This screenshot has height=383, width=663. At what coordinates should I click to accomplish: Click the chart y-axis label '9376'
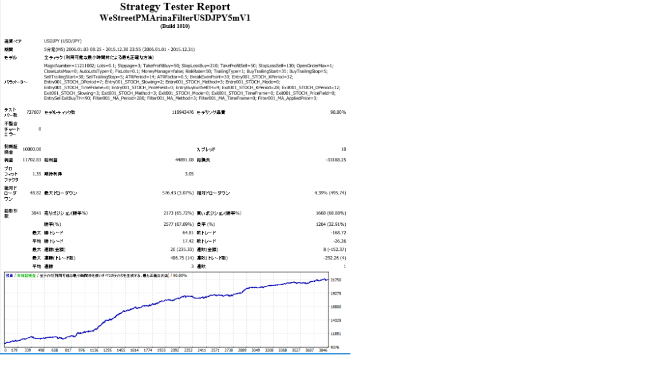point(335,348)
